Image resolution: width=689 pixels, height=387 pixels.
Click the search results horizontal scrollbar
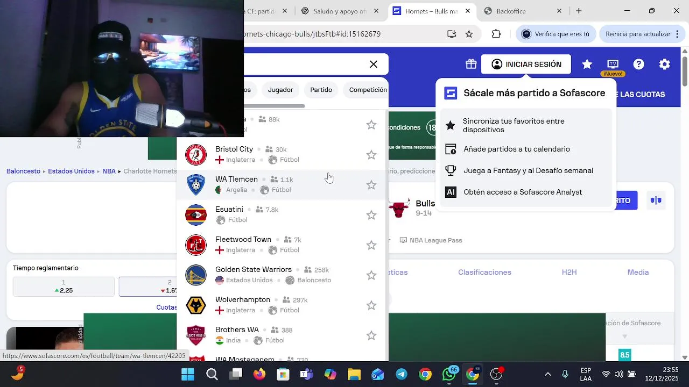point(275,106)
